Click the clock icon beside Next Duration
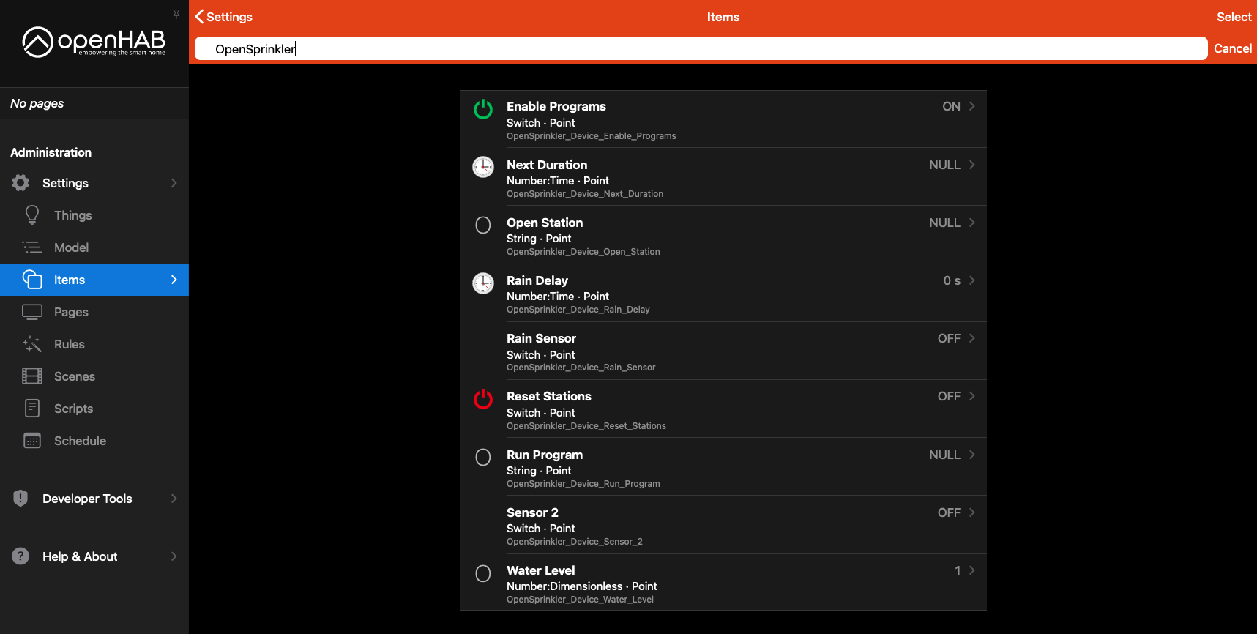 pyautogui.click(x=483, y=167)
